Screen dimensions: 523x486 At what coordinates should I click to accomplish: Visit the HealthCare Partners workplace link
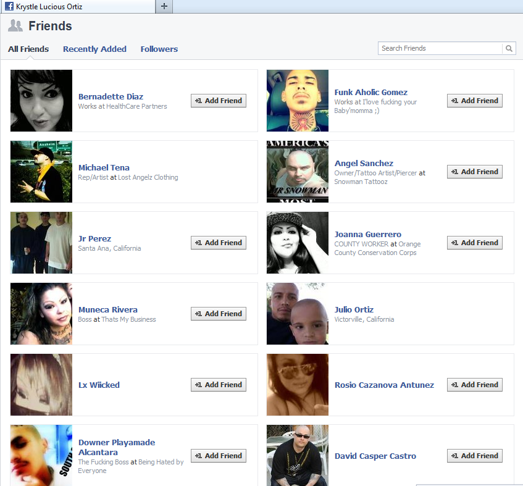pyautogui.click(x=136, y=106)
